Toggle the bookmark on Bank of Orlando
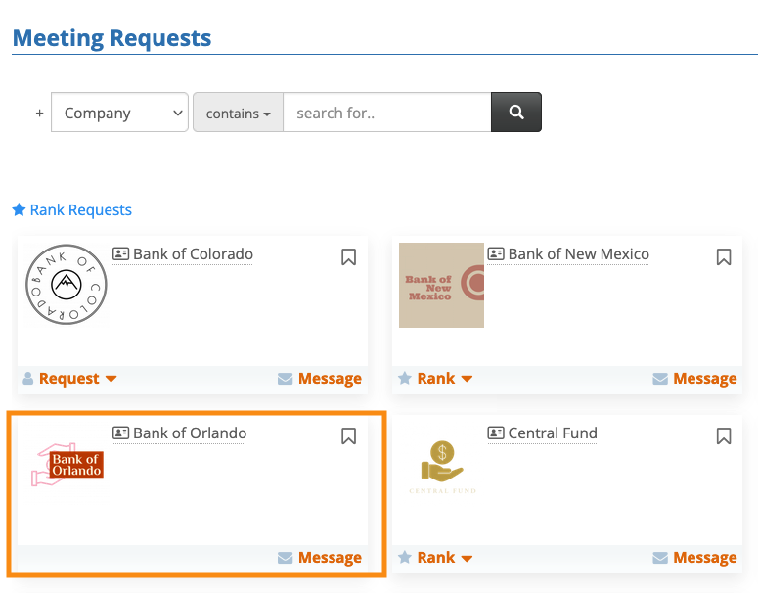Screen dimensions: 758x593 coord(348,436)
